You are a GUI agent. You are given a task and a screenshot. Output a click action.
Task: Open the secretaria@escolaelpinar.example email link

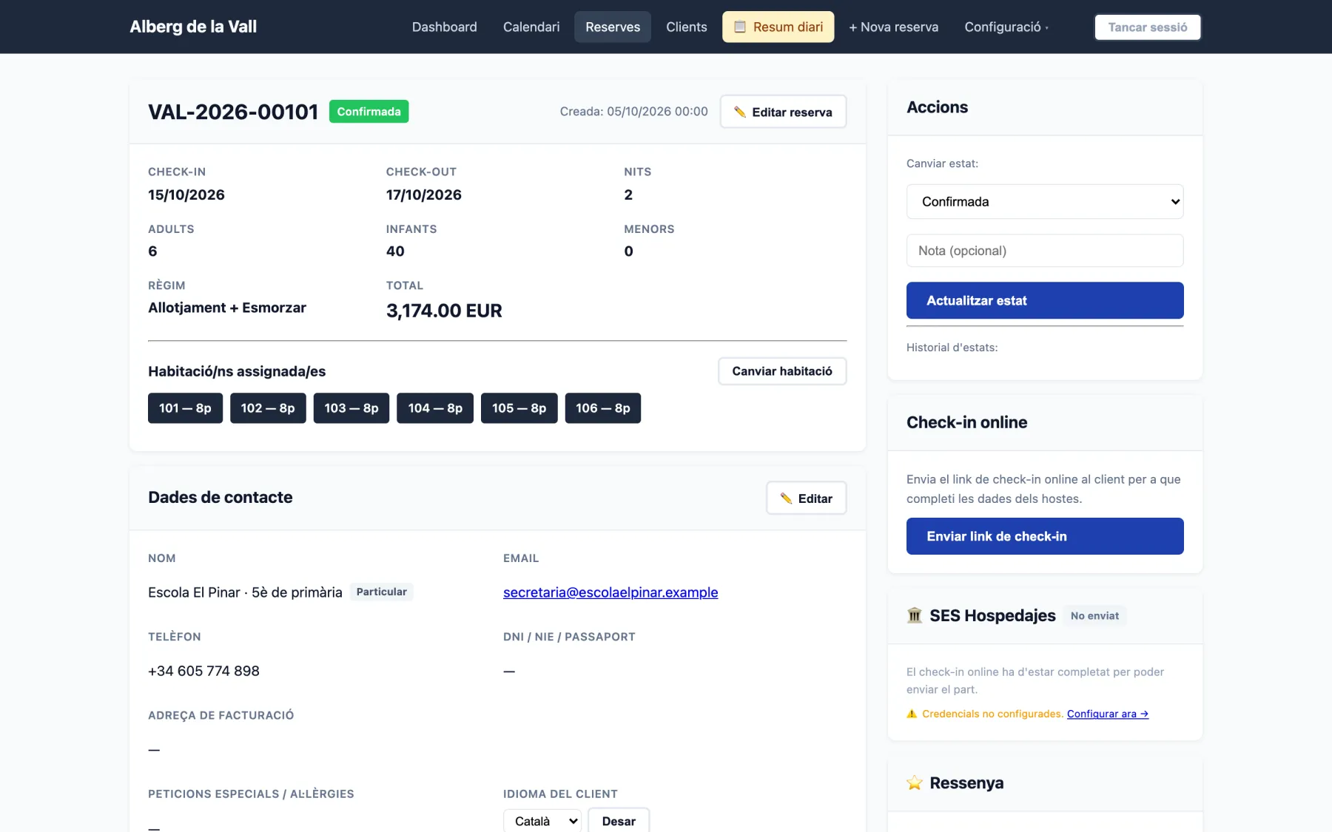pos(610,592)
